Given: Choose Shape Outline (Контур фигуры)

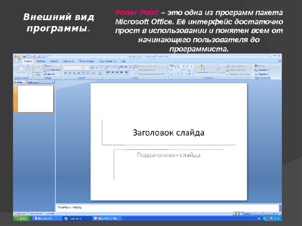Looking at the screenshot, I should point(236,70).
